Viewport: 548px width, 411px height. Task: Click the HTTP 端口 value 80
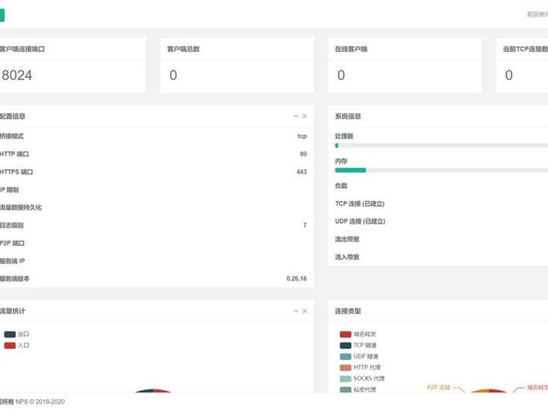coord(303,154)
